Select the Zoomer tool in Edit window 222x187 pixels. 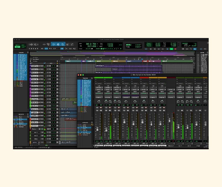[x=48, y=45]
